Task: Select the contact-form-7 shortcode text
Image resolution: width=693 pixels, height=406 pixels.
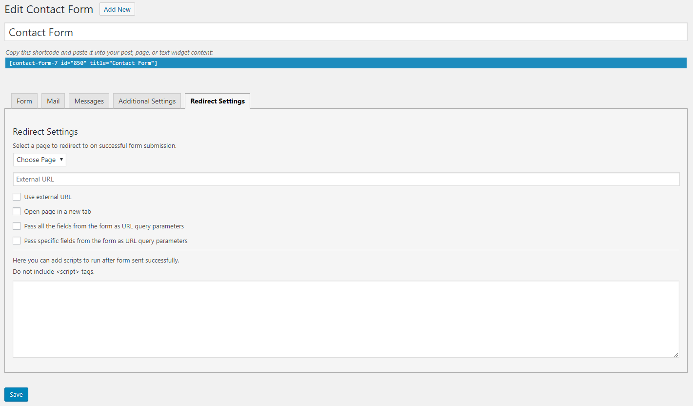Action: pos(83,63)
